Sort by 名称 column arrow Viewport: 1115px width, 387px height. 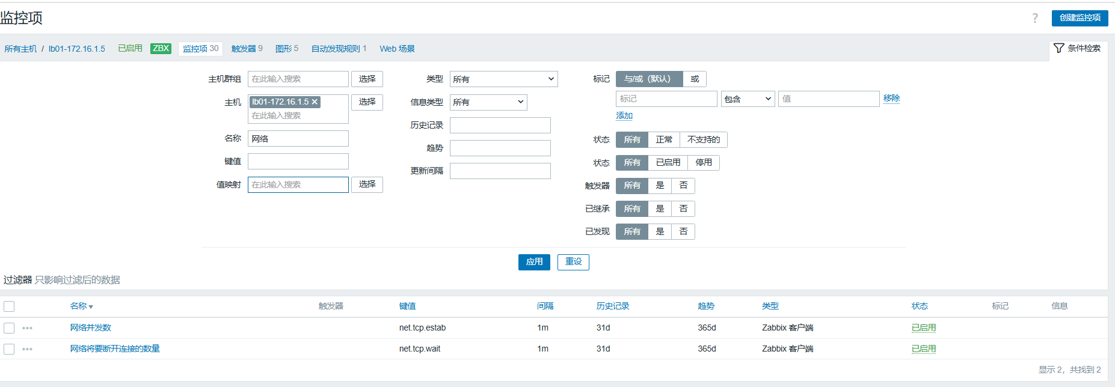click(91, 307)
